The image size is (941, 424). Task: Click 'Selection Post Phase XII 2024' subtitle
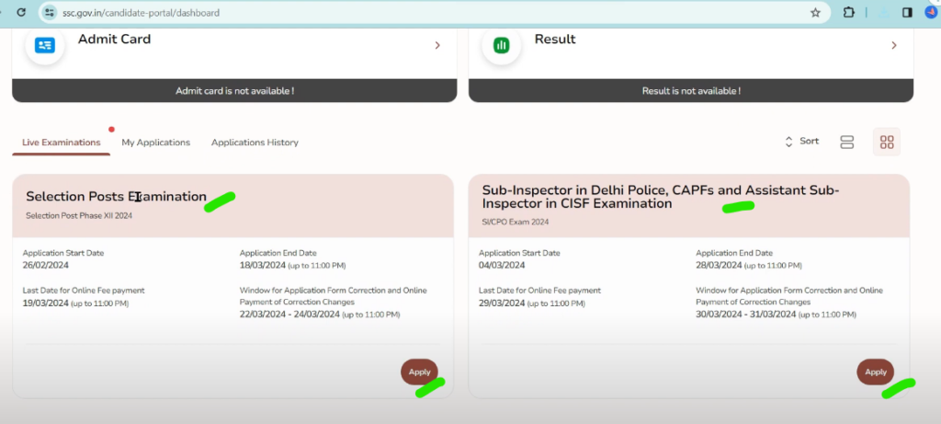click(79, 215)
